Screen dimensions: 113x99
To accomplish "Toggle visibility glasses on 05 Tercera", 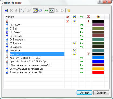I will point(75,43).
